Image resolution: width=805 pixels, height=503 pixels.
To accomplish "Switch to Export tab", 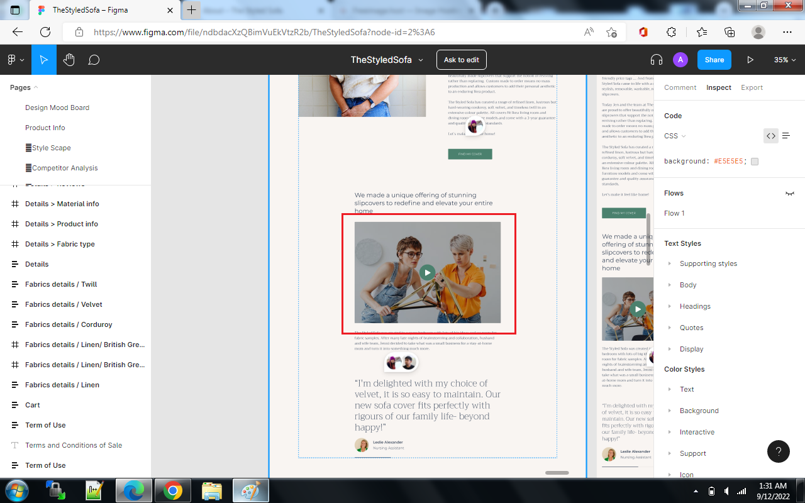I will click(752, 87).
